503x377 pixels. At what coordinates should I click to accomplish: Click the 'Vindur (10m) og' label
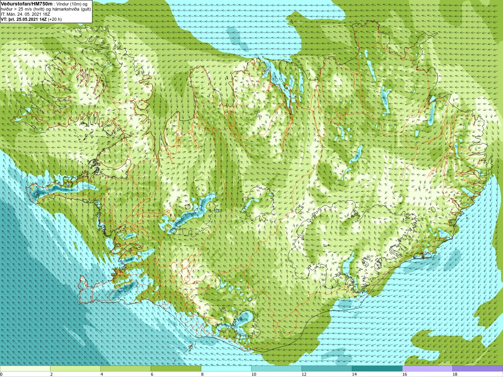click(x=72, y=4)
